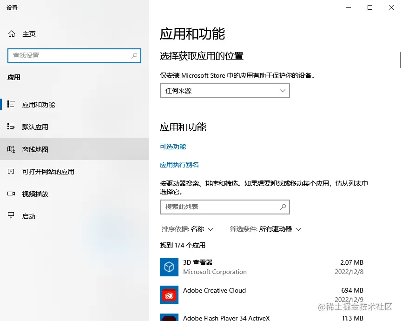Go back to 主页
402x321 pixels.
click(x=74, y=34)
